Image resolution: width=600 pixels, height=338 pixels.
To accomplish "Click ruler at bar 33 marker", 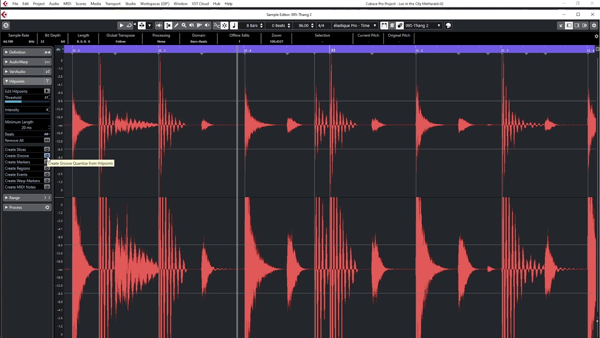I will tap(333, 50).
